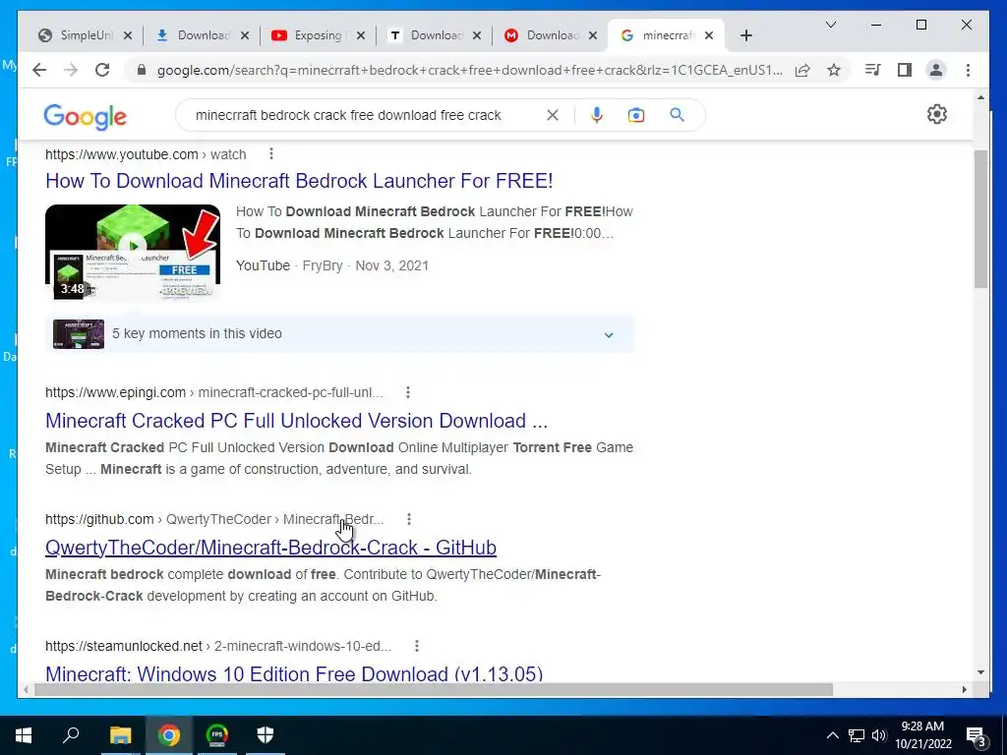
Task: Open more options for steamunlocked.net result
Action: (x=417, y=645)
